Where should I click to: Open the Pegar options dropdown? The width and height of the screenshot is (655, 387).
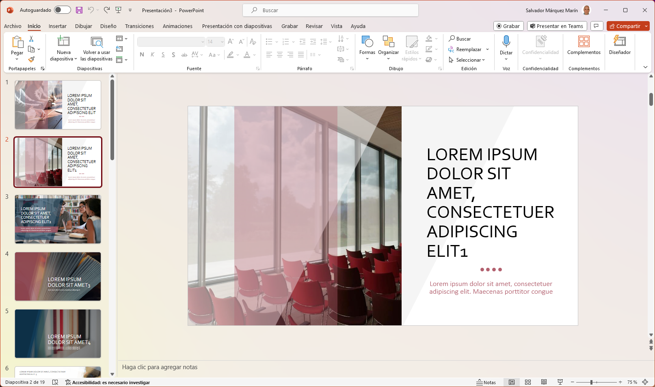tap(17, 59)
